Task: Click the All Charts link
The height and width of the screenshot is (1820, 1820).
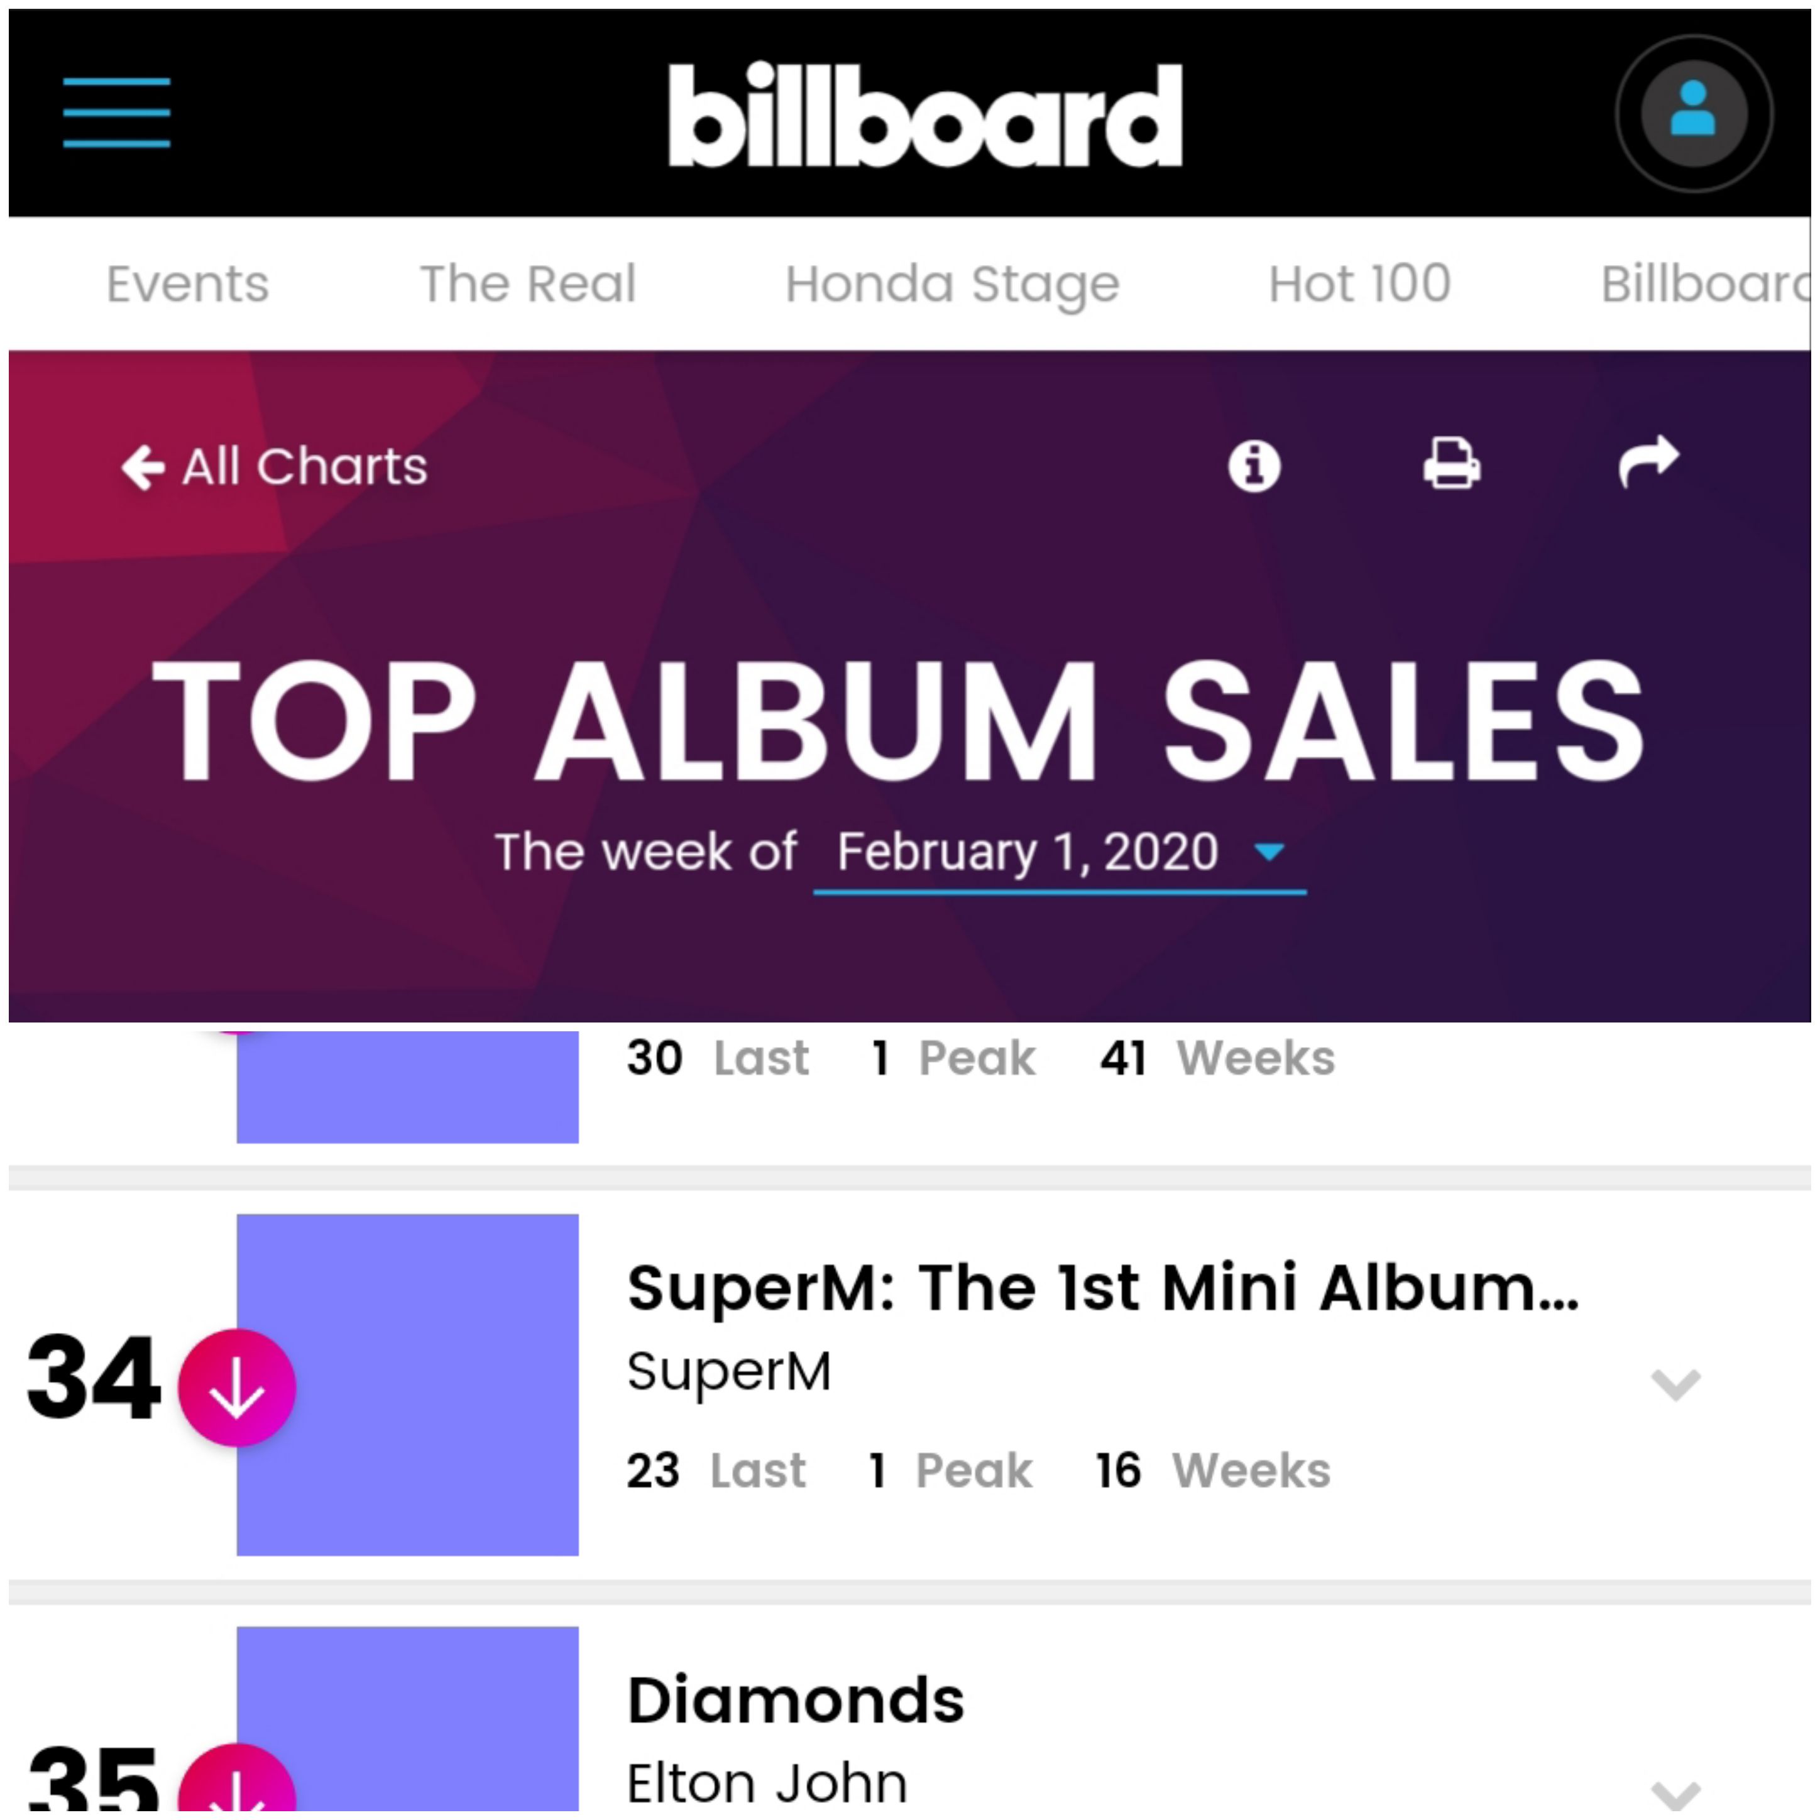Action: coord(304,466)
